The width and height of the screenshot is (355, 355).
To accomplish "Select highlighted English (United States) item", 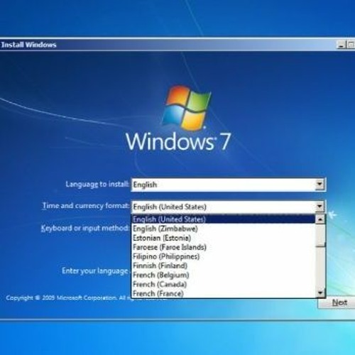I will pyautogui.click(x=224, y=219).
